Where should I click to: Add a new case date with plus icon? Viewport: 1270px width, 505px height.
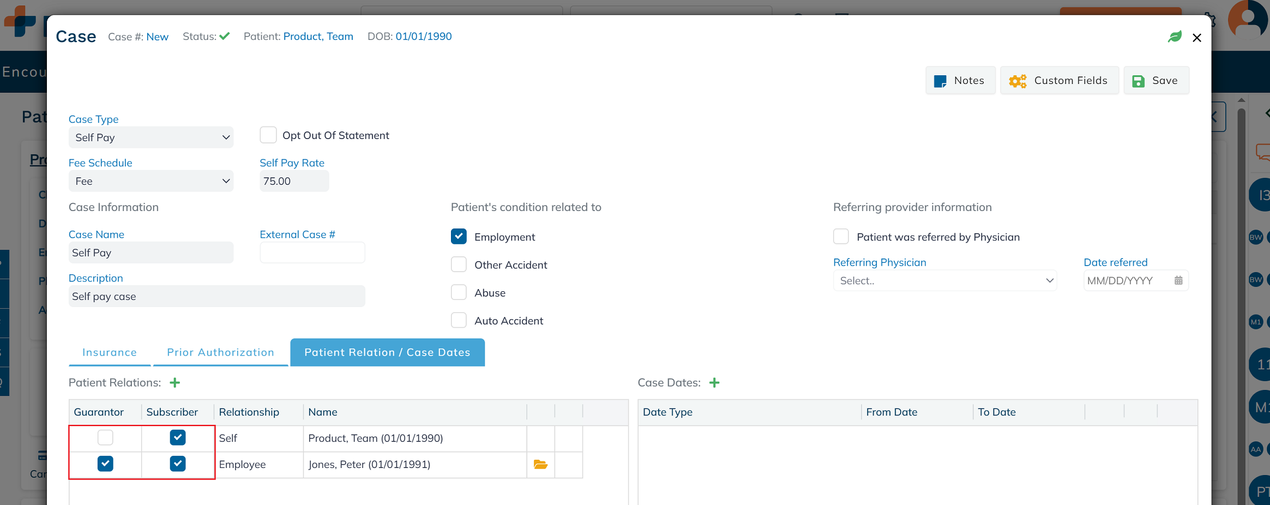(714, 383)
